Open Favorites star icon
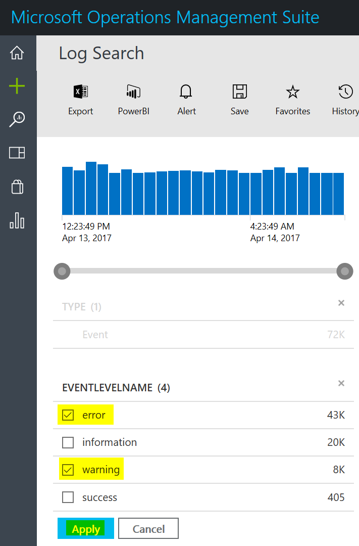Viewport: 359px width, 546px height. click(x=292, y=93)
